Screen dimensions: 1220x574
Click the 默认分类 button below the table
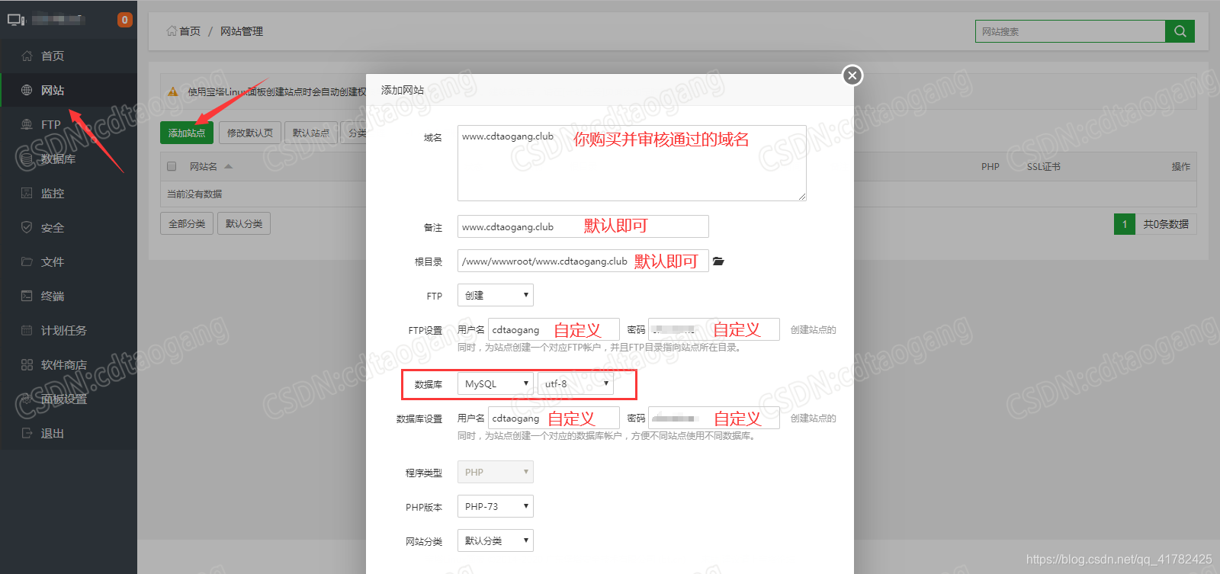(x=244, y=223)
